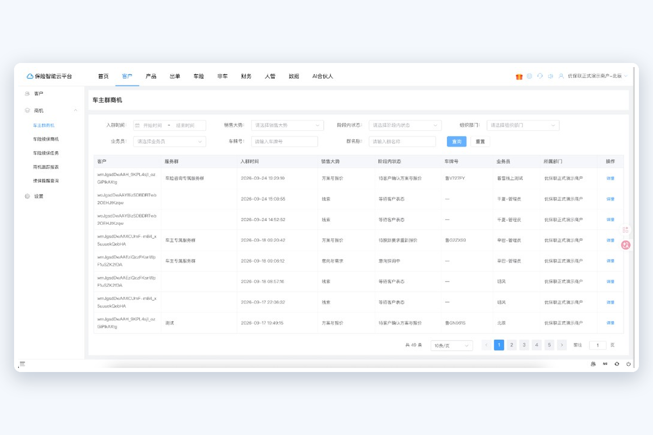This screenshot has height=435, width=653.
Task: Click the pink round floating assistant icon
Action: pos(626,245)
